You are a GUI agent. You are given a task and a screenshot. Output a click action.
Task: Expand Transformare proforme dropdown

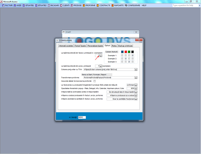click(x=136, y=78)
